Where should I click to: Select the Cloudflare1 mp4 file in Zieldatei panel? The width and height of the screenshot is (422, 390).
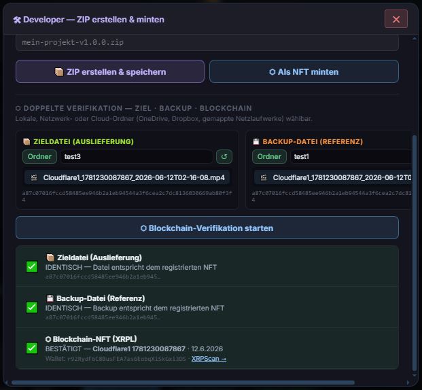pos(127,177)
